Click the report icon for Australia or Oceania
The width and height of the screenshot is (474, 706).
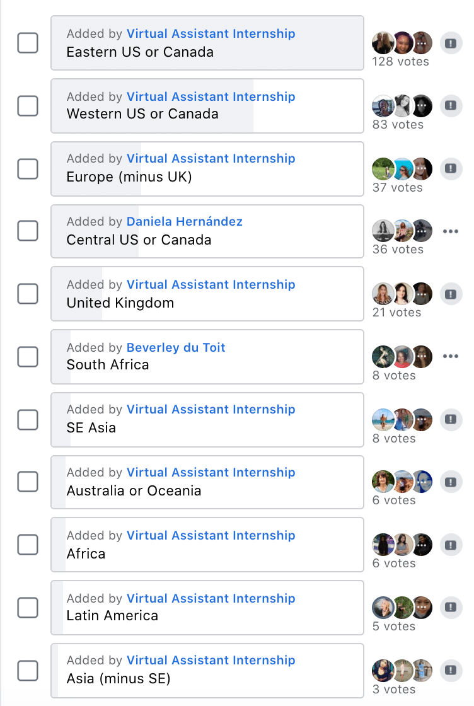pyautogui.click(x=451, y=482)
